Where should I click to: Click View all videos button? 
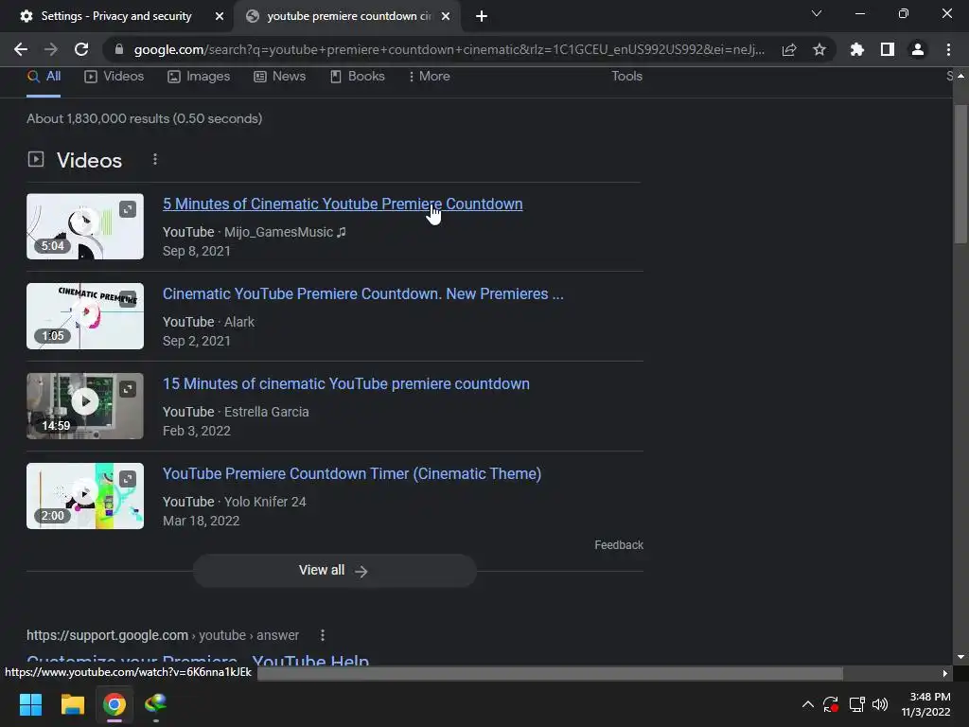click(x=334, y=571)
